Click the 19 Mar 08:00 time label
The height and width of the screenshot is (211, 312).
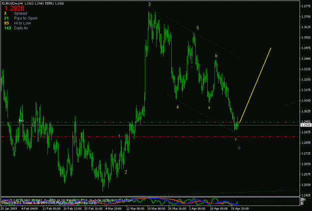pos(156,209)
